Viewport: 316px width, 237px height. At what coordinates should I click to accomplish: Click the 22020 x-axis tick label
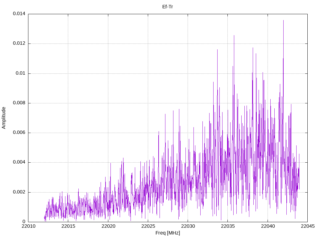108,226
